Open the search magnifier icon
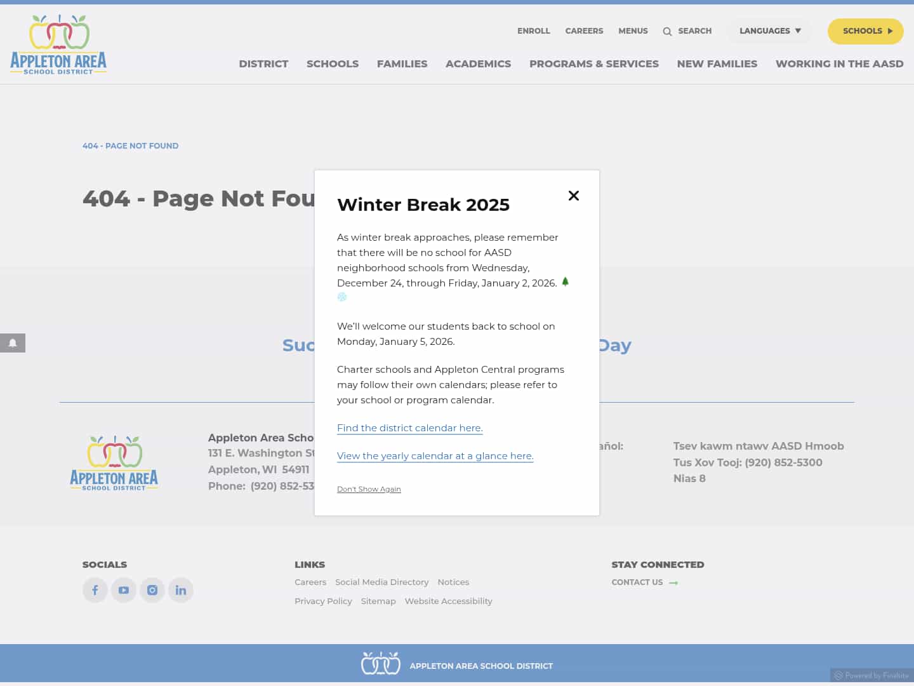Image resolution: width=914 pixels, height=686 pixels. coord(667,31)
